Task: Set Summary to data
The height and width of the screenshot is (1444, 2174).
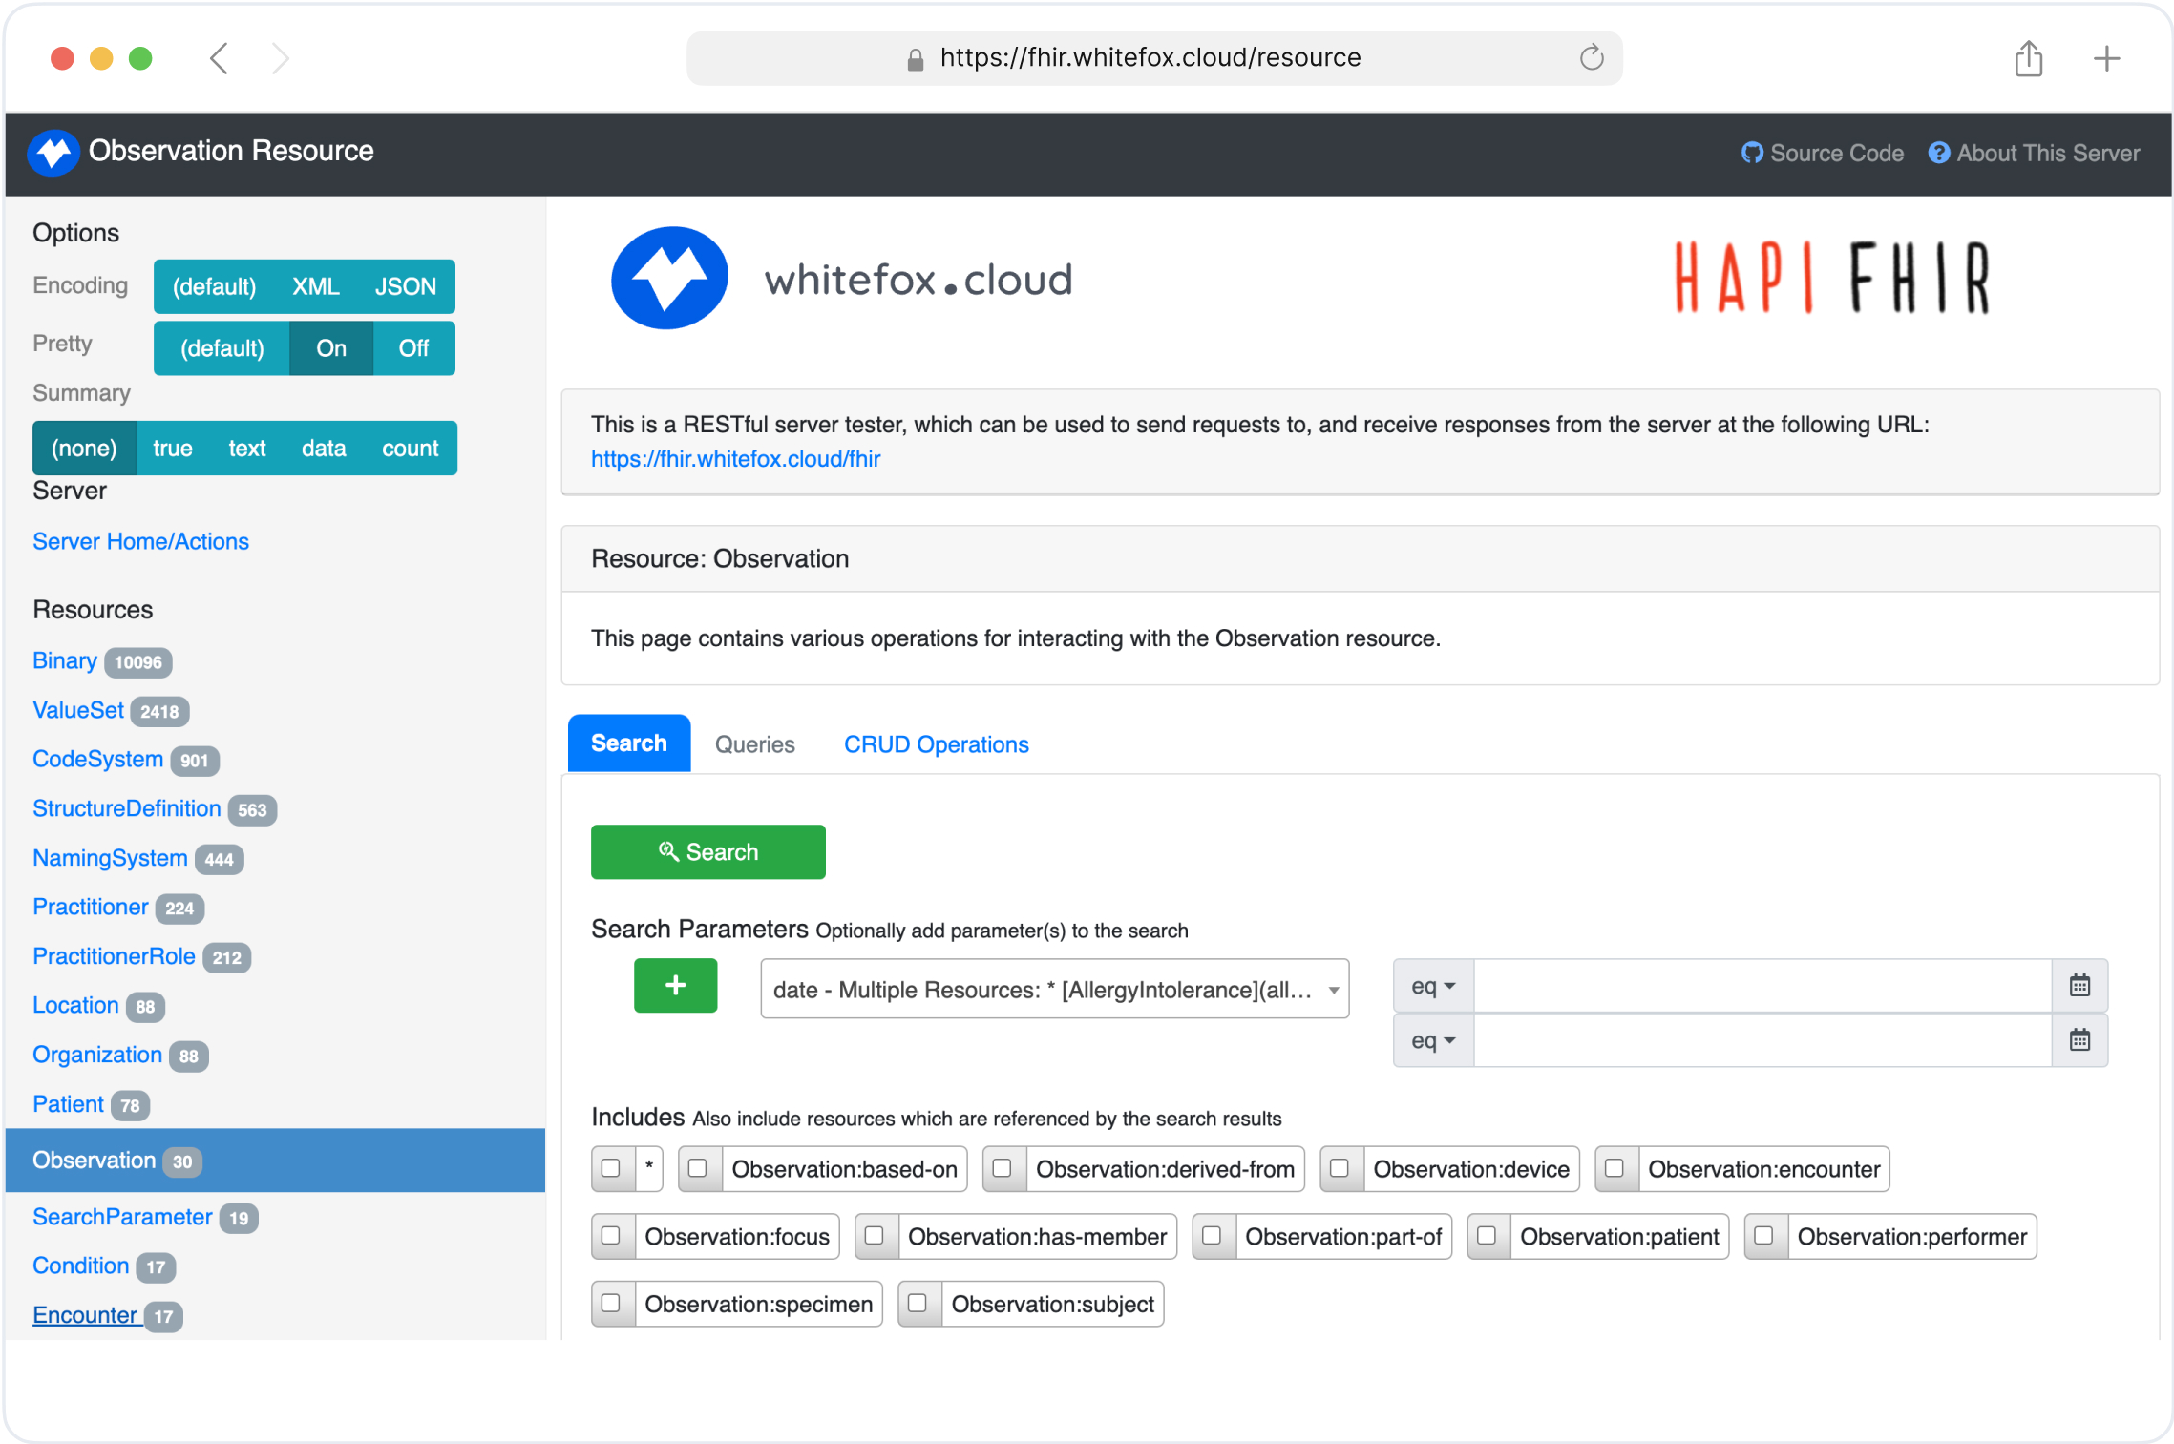Action: pyautogui.click(x=324, y=448)
